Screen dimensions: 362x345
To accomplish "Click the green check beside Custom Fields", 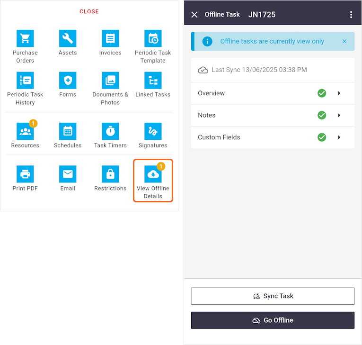I will (x=322, y=137).
